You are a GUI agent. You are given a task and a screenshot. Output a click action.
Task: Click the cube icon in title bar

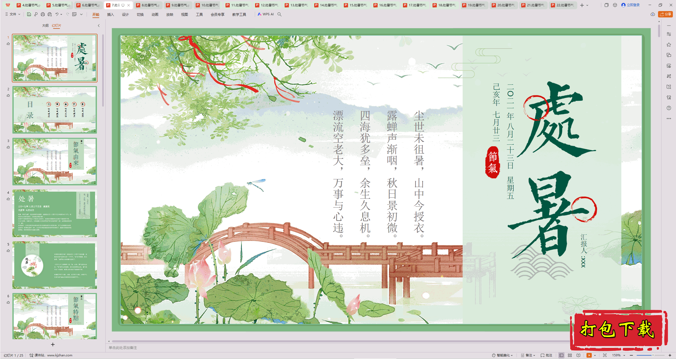click(x=615, y=5)
